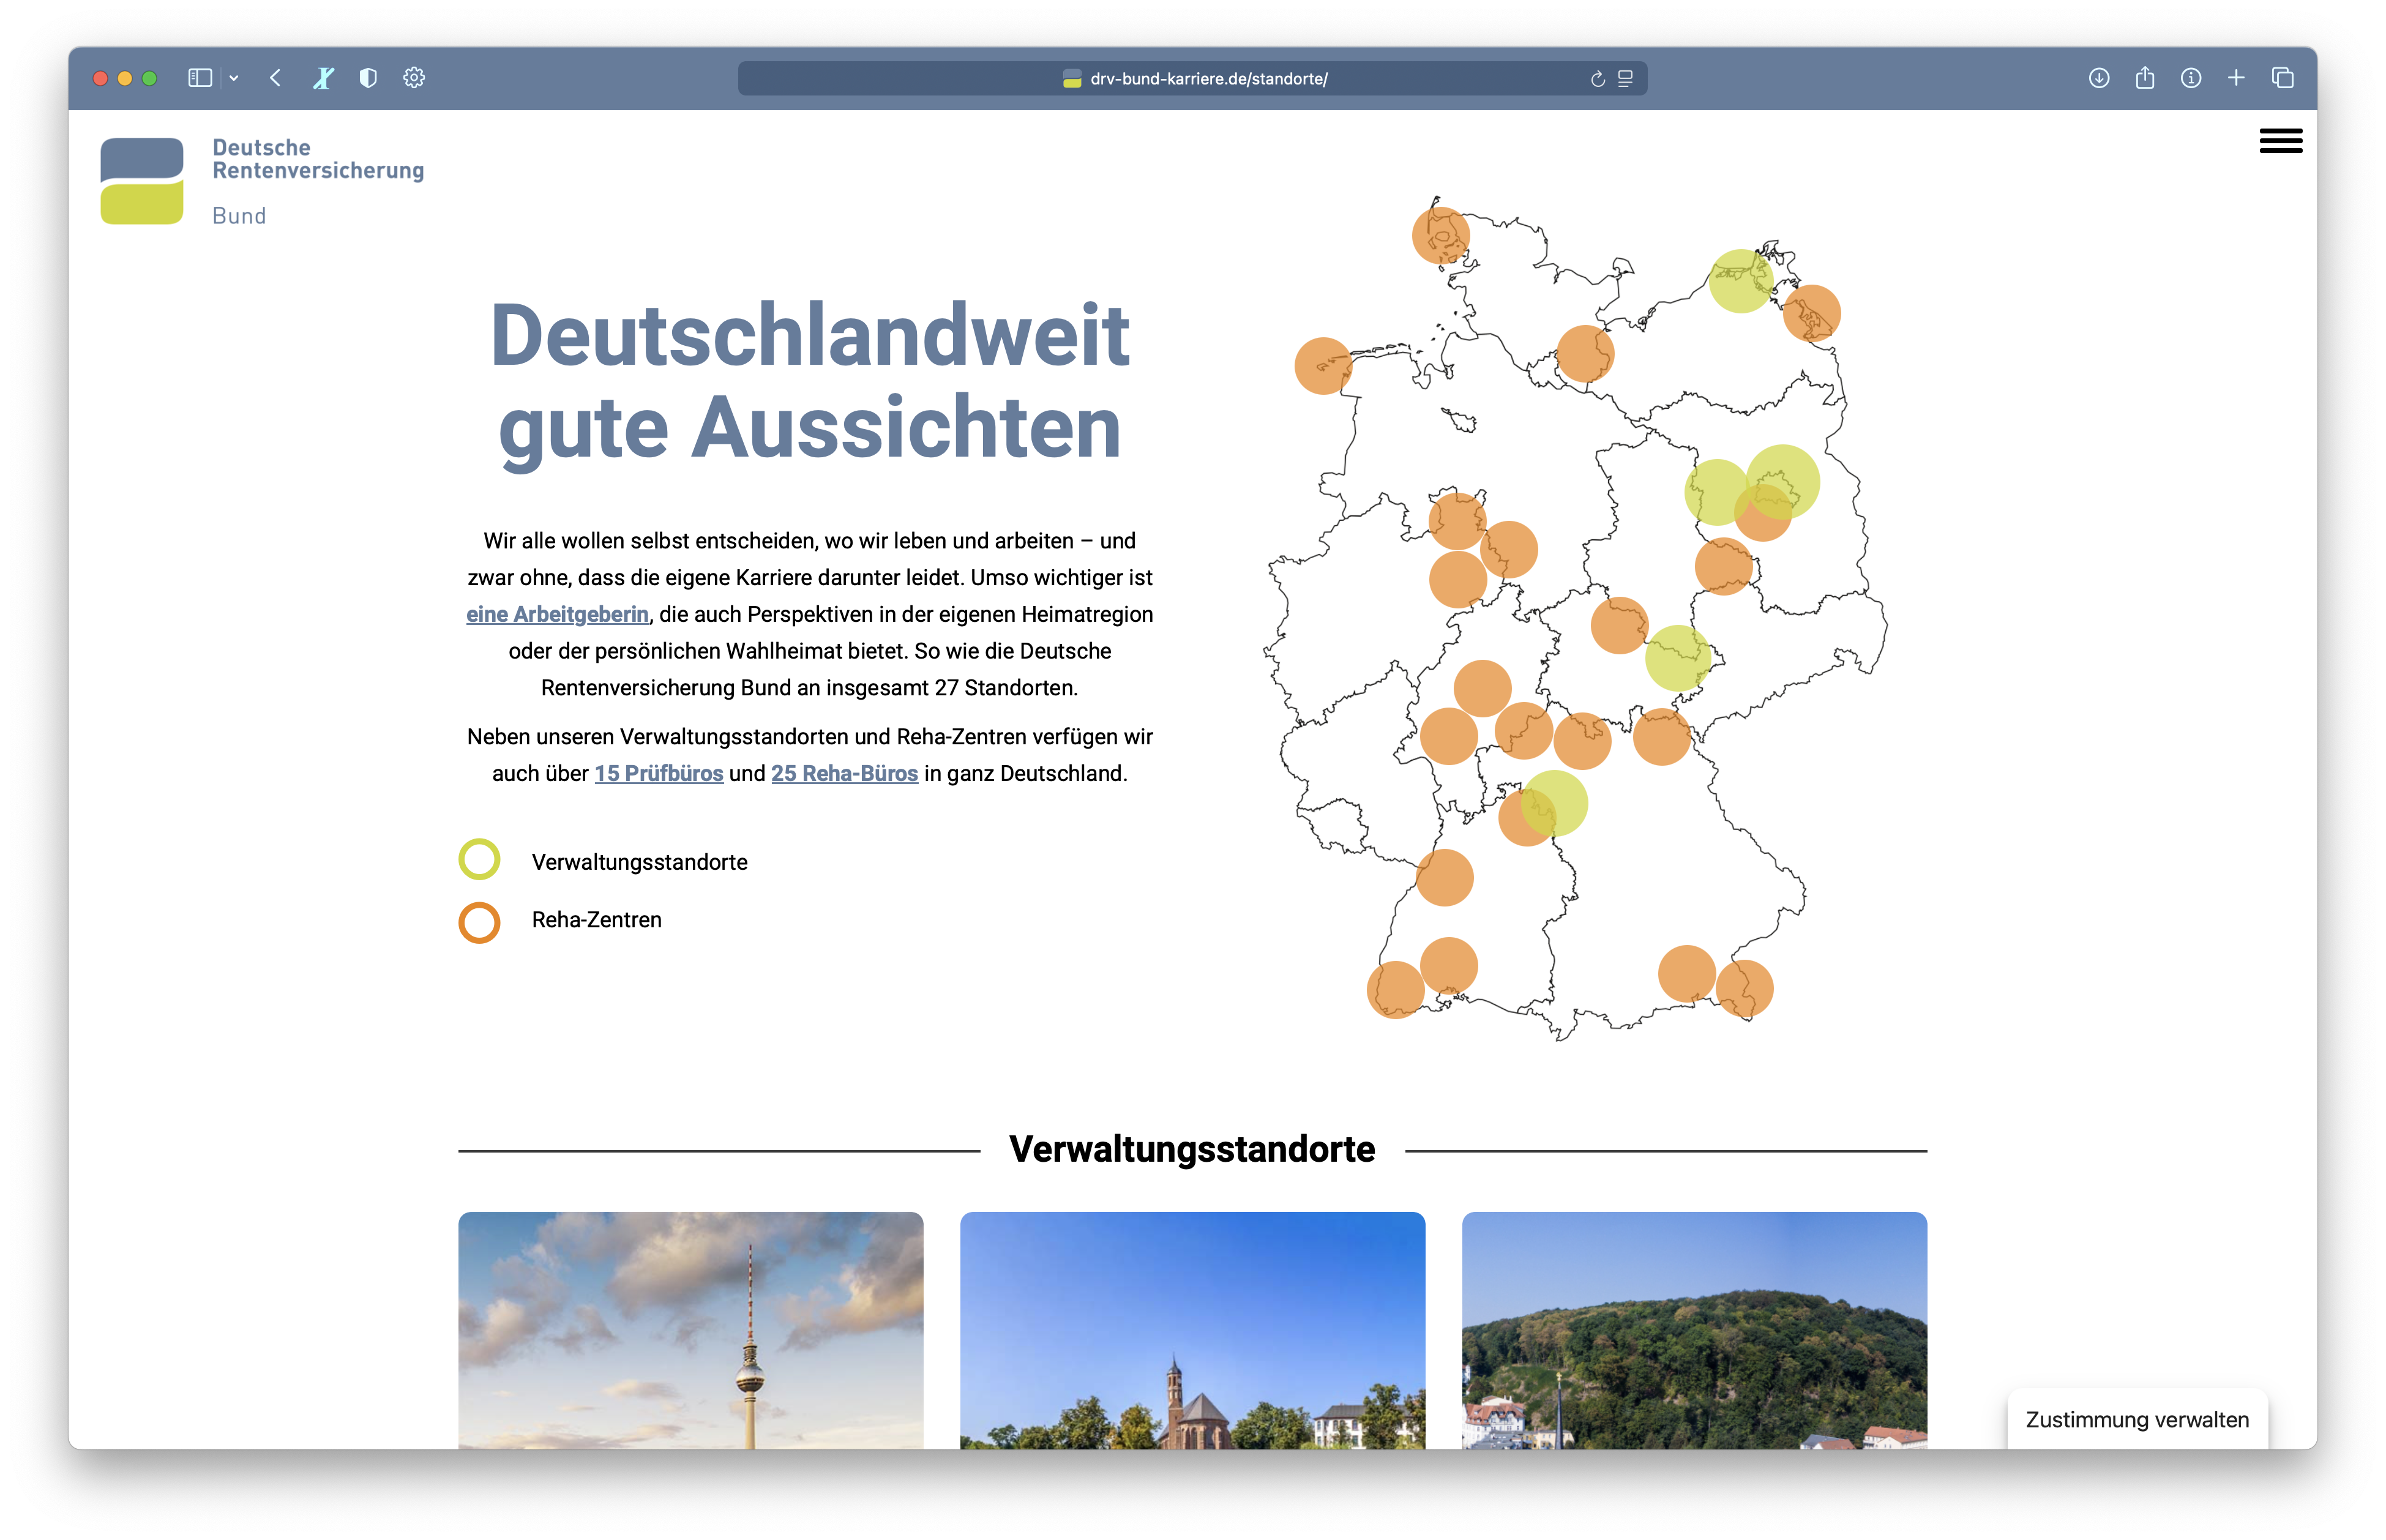The image size is (2386, 1540).
Task: Open the settings gear extension icon
Action: click(414, 78)
